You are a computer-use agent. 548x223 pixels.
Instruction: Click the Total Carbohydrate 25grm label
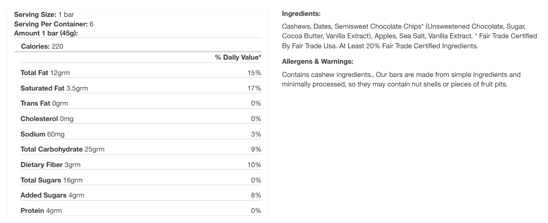point(63,149)
